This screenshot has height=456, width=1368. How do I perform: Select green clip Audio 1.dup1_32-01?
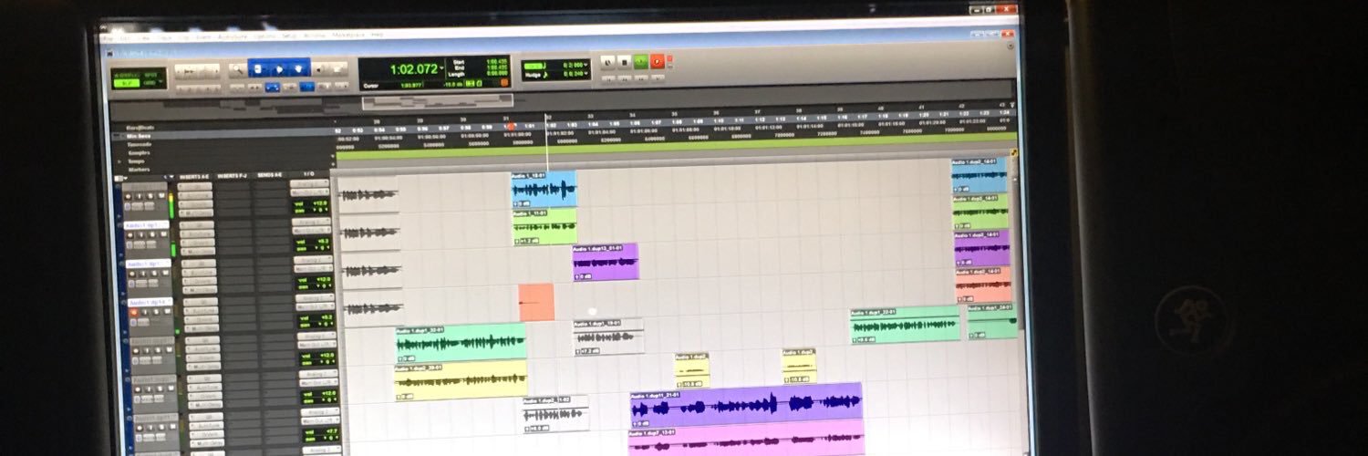461,342
